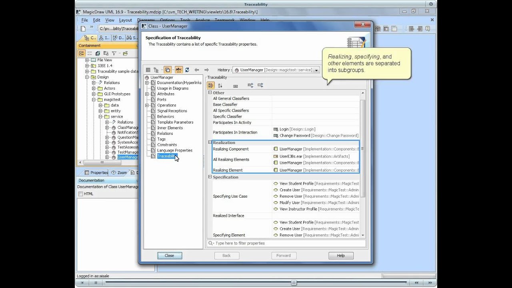Image resolution: width=512 pixels, height=288 pixels.
Task: Click the filter funnel icon in Containment toolbar
Action: point(114,53)
